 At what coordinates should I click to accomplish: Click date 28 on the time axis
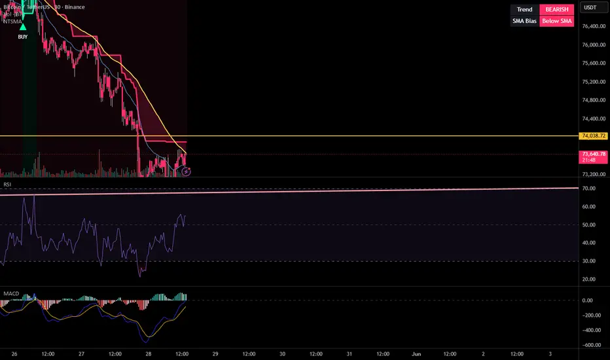click(x=148, y=353)
